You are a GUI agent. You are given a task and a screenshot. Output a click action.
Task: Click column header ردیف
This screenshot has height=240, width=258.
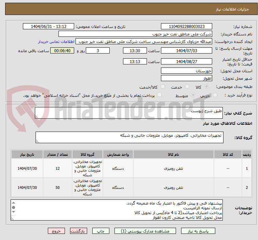click(x=247, y=154)
